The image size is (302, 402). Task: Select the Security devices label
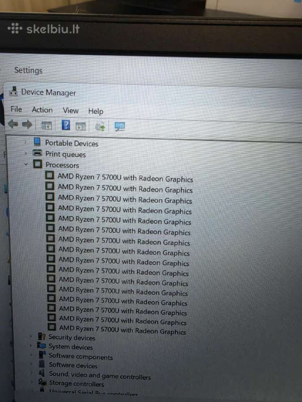72,337
